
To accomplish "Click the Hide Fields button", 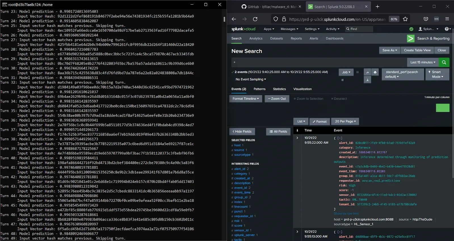I will pos(242,132).
